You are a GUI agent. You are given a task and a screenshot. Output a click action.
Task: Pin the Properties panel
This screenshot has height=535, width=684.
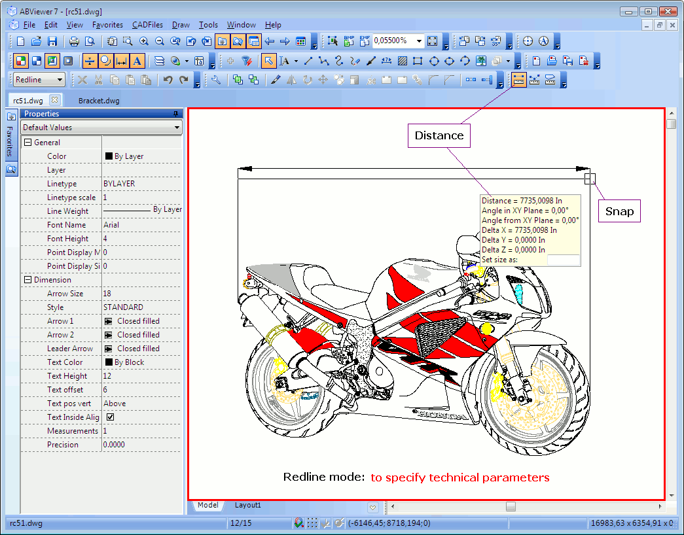coord(176,114)
